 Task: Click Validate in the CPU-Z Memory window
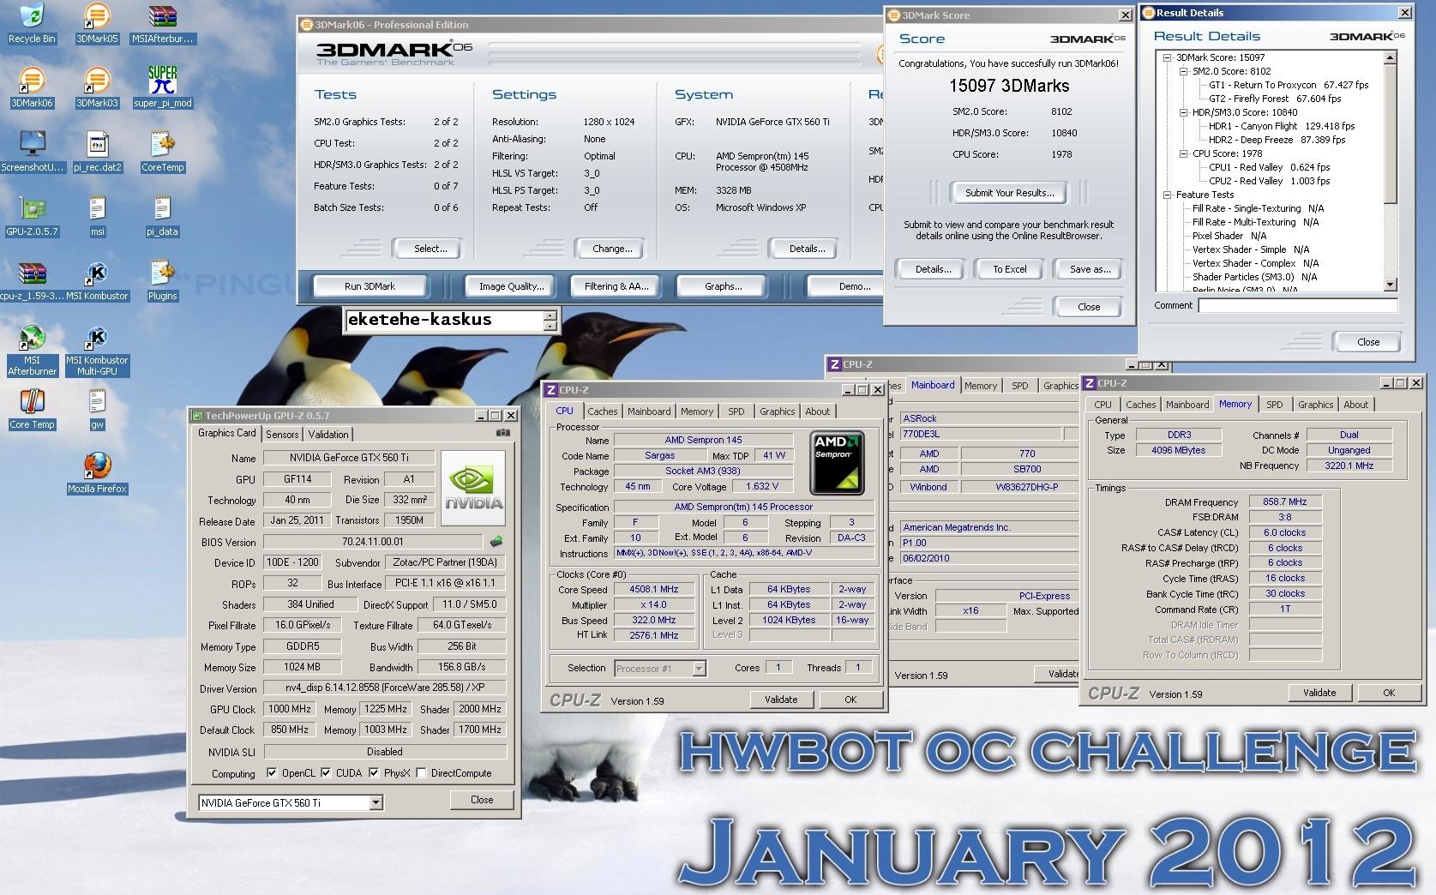click(1319, 693)
